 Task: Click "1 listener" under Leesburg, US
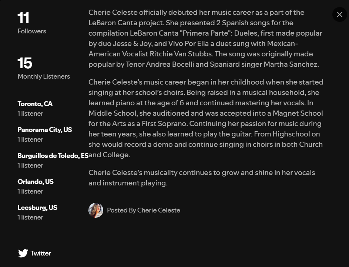pos(30,217)
